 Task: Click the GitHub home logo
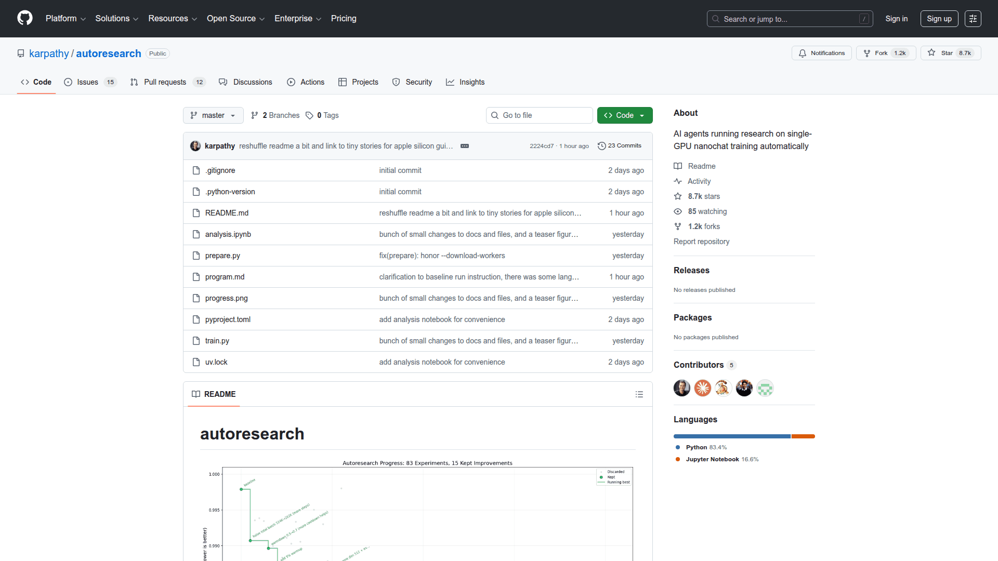click(x=24, y=18)
